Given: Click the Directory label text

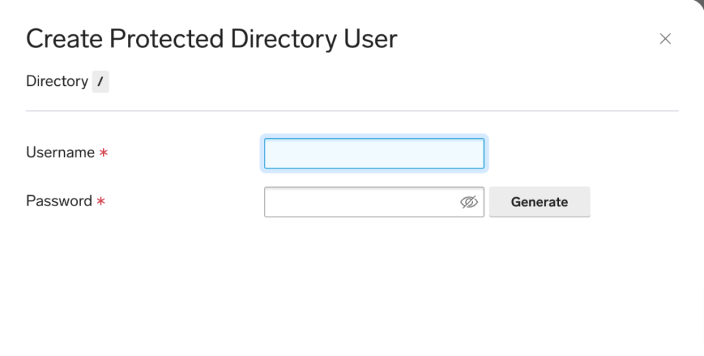Looking at the screenshot, I should click(x=56, y=81).
